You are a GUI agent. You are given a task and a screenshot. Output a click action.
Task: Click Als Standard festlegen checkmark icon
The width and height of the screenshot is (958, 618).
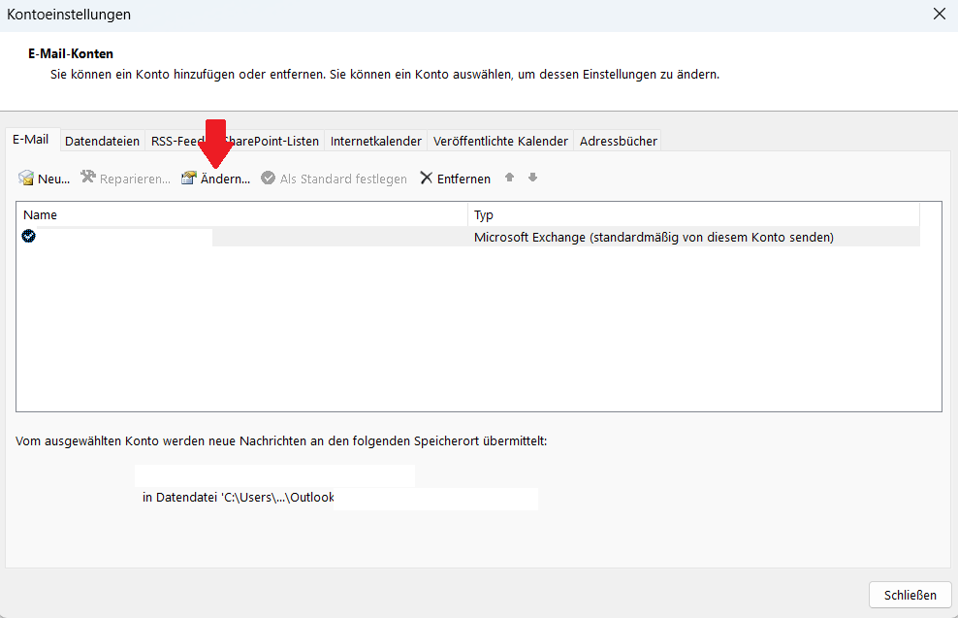pyautogui.click(x=268, y=179)
